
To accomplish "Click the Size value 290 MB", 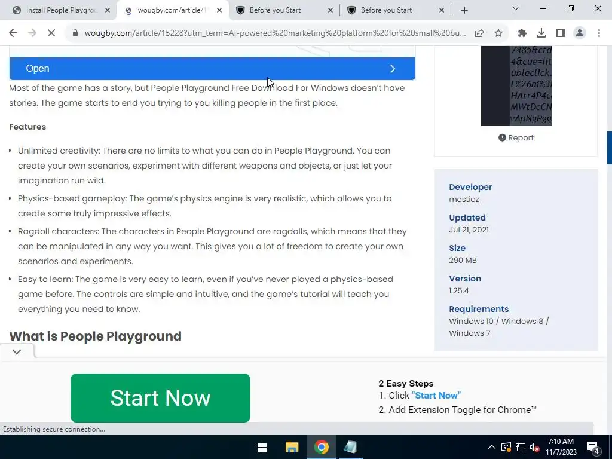I will click(x=463, y=260).
